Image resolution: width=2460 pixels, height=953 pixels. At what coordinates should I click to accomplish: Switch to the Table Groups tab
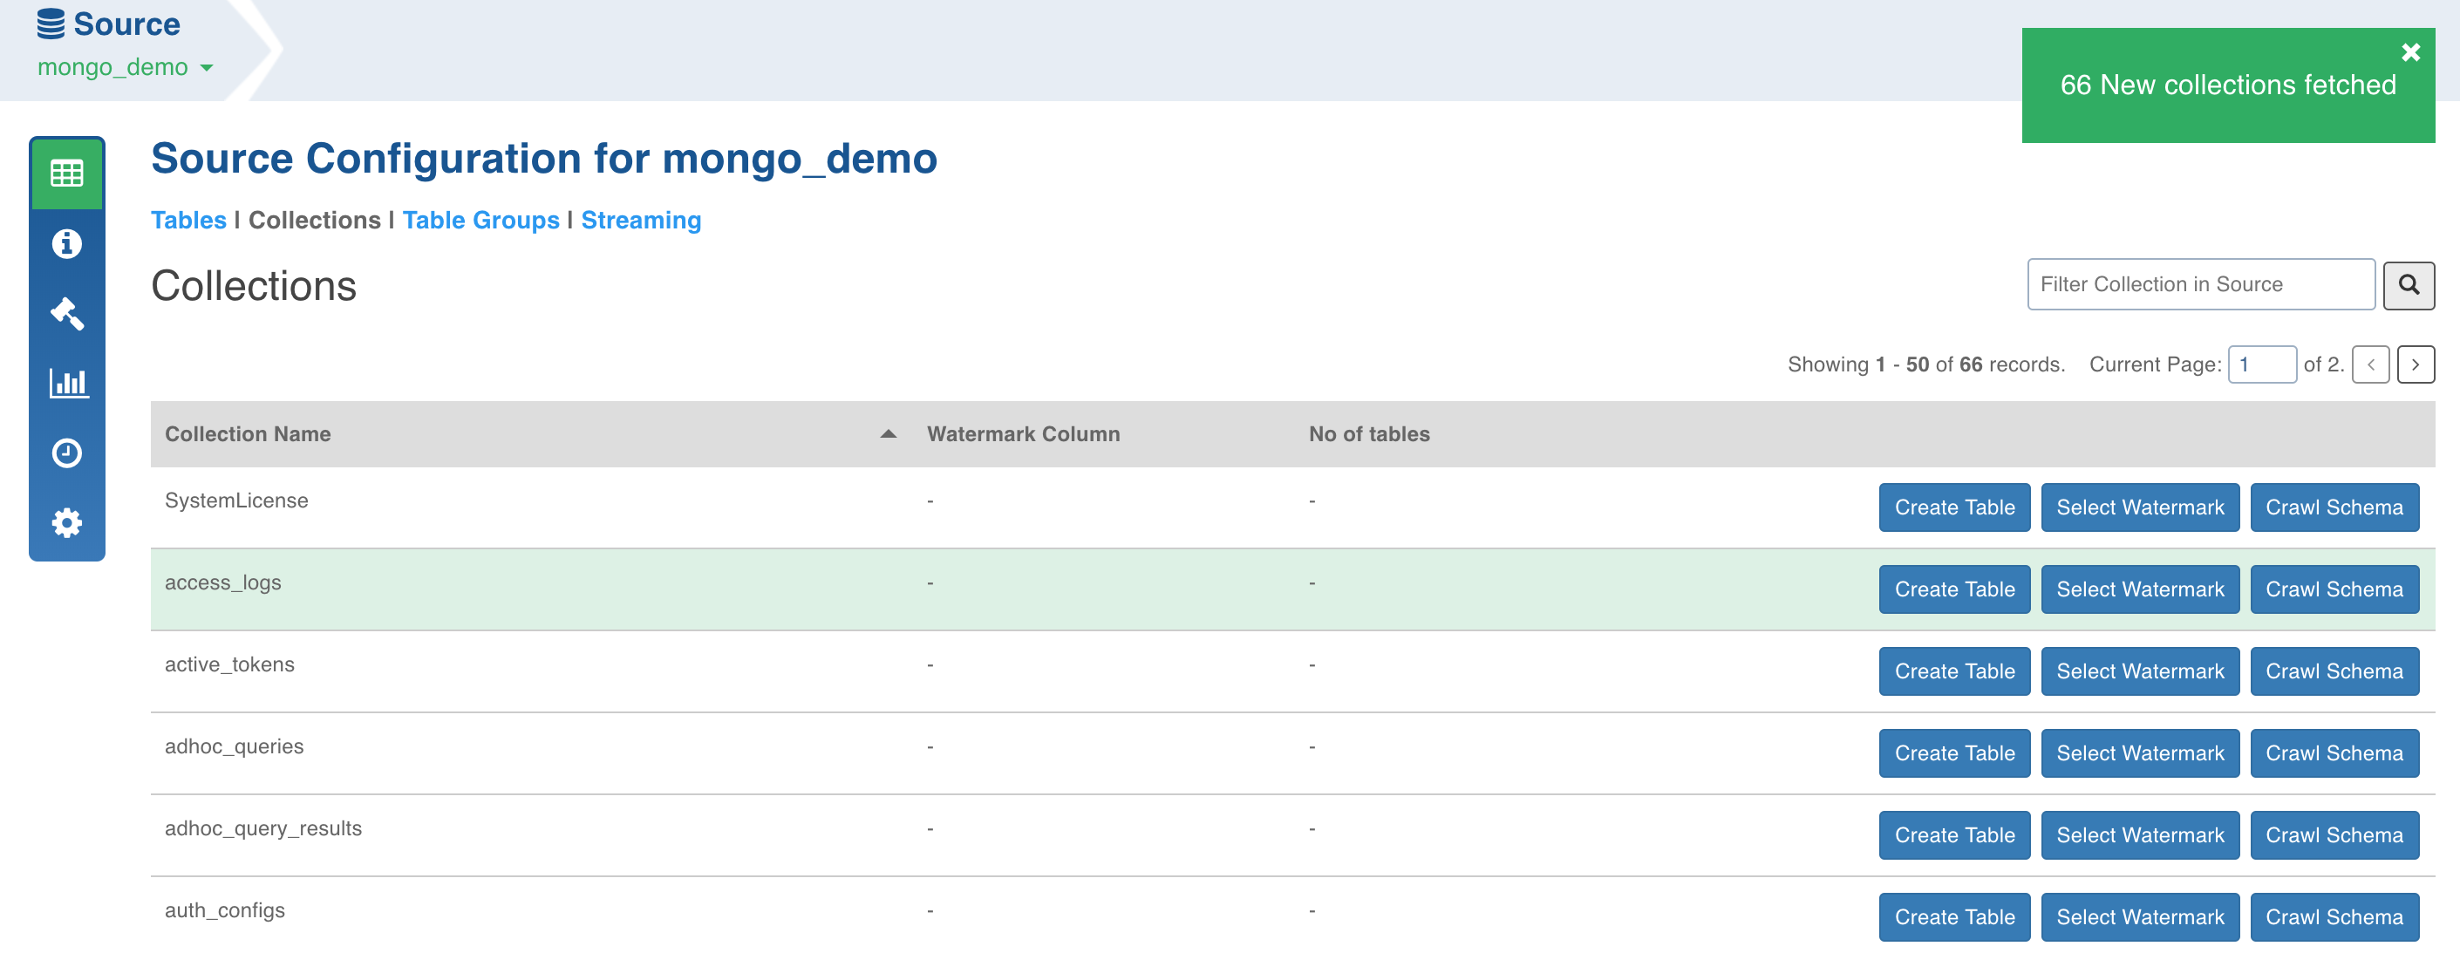[x=480, y=221]
